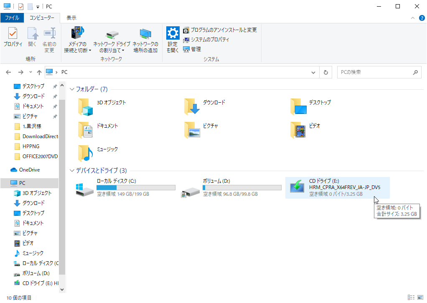This screenshot has width=427, height=303.
Task: Select the 3D オブジェクト folder in main pane
Action: click(102, 107)
